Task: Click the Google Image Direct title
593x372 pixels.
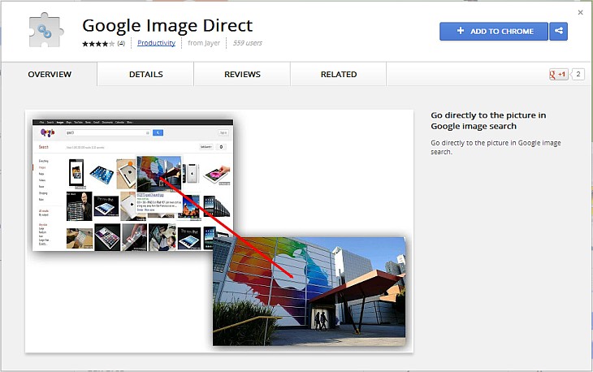Action: click(167, 26)
